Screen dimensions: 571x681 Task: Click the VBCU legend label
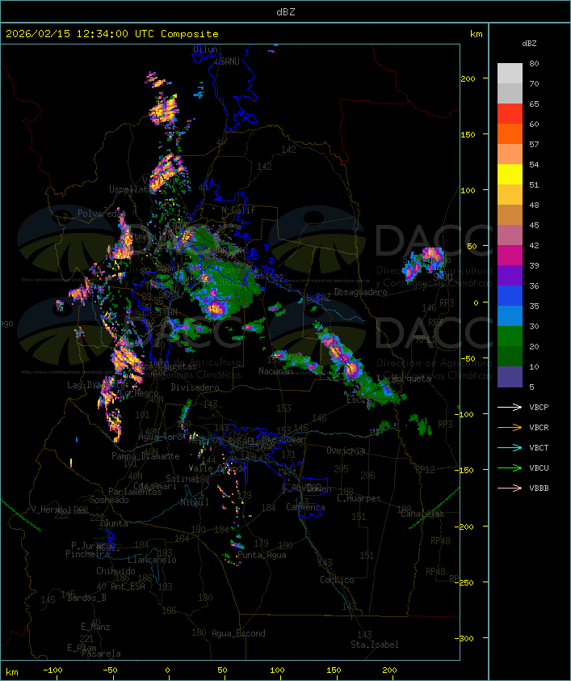tap(539, 467)
